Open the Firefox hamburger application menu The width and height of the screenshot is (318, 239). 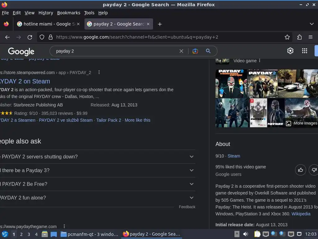click(x=310, y=37)
